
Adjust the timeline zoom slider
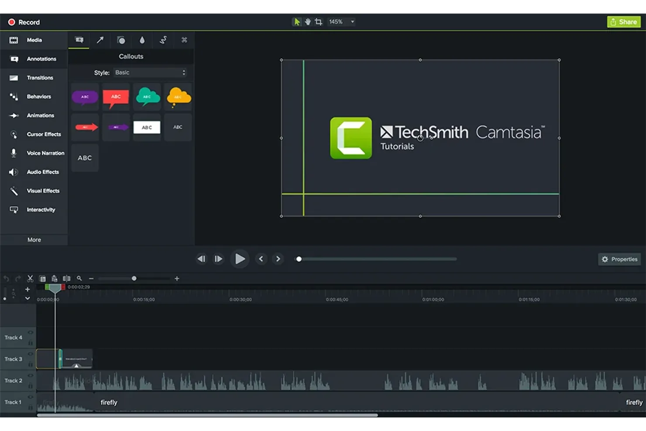click(x=134, y=278)
